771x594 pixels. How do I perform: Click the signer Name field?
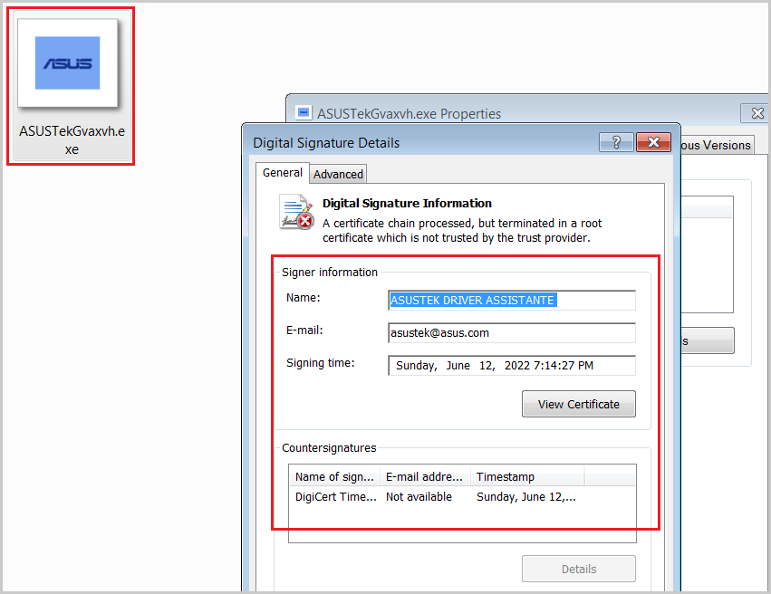(x=511, y=301)
